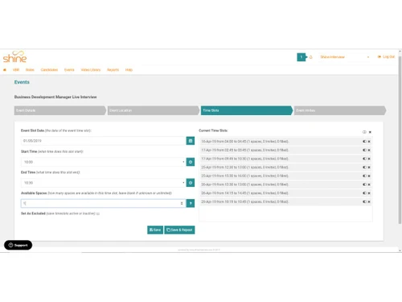Open the Shine Interview account dropdown
Screen dimensions: 402x302
(x=345, y=57)
